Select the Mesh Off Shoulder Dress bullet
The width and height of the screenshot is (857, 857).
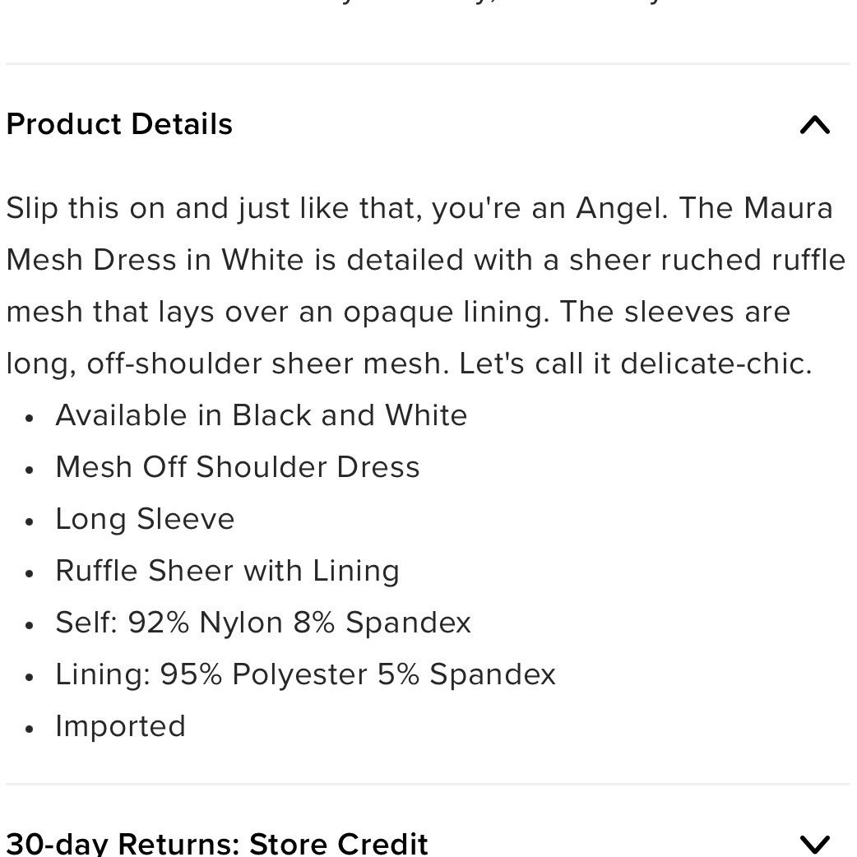pyautogui.click(x=238, y=466)
